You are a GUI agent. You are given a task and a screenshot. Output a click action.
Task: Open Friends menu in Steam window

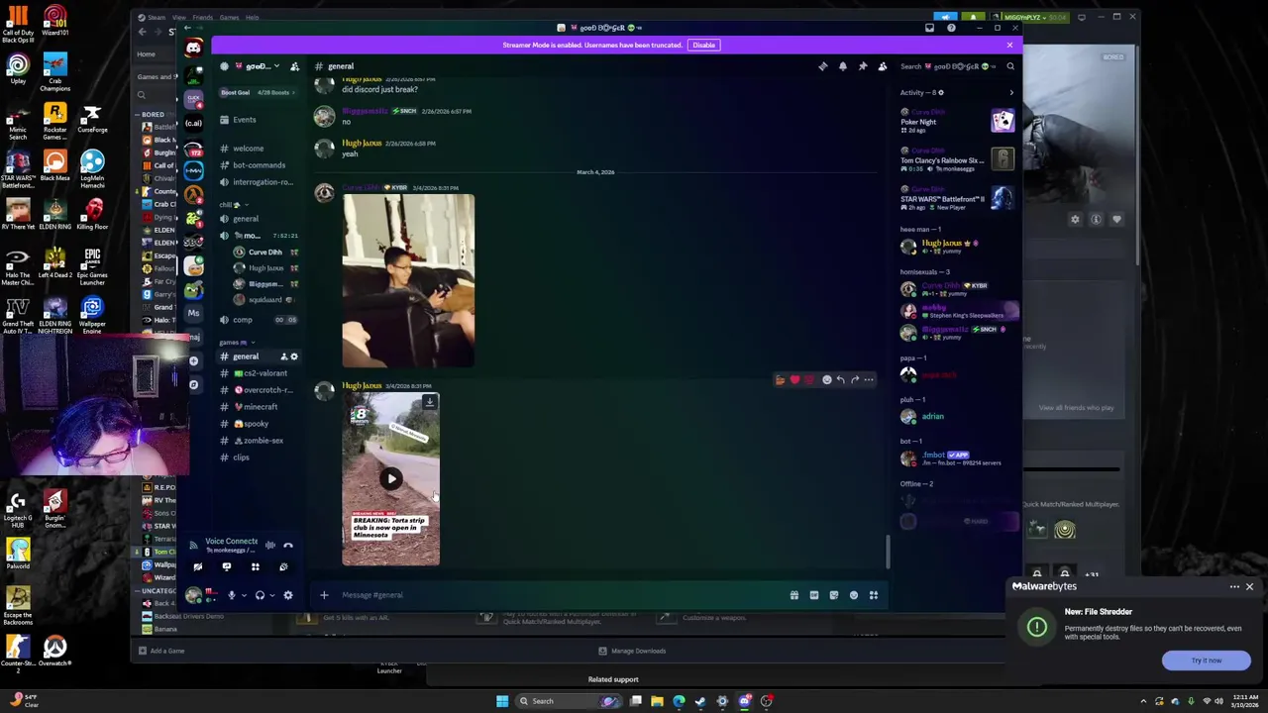(x=203, y=17)
